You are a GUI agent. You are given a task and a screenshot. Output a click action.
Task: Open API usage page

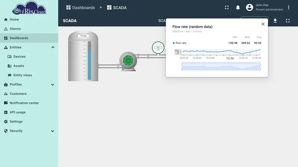point(29,112)
